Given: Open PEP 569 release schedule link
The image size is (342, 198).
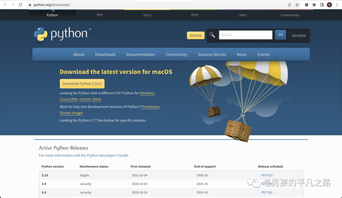Looking at the screenshot, I should click(267, 192).
